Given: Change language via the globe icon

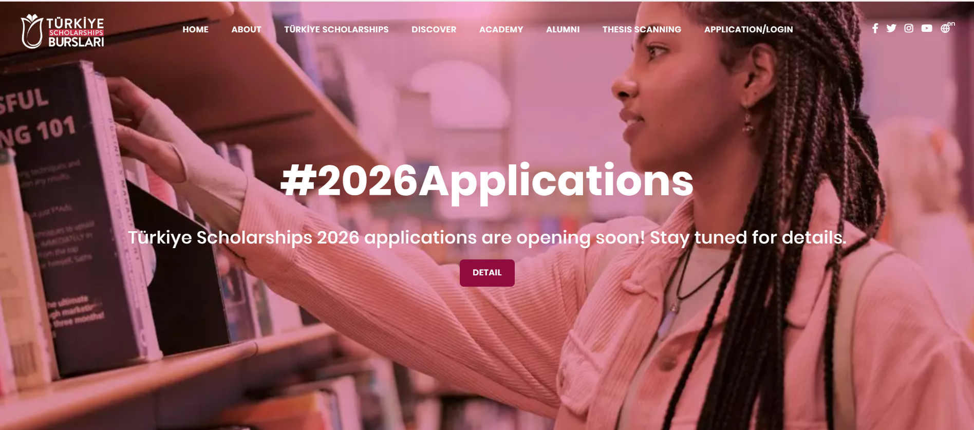Looking at the screenshot, I should point(945,29).
